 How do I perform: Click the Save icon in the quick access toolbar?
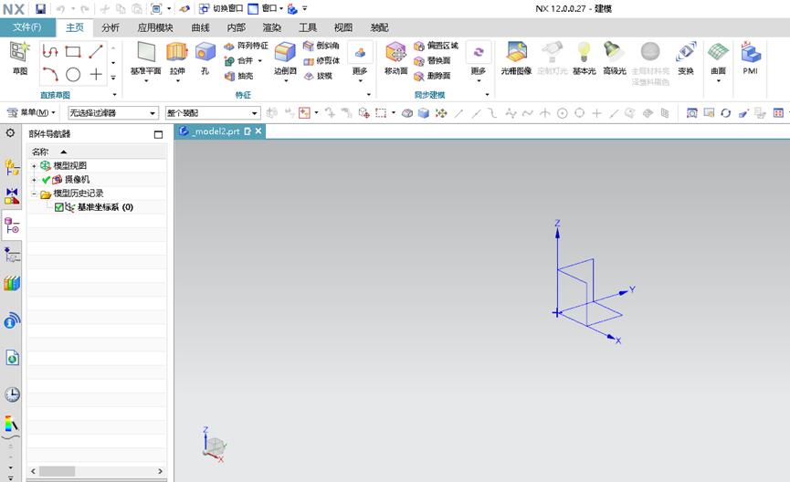click(40, 8)
